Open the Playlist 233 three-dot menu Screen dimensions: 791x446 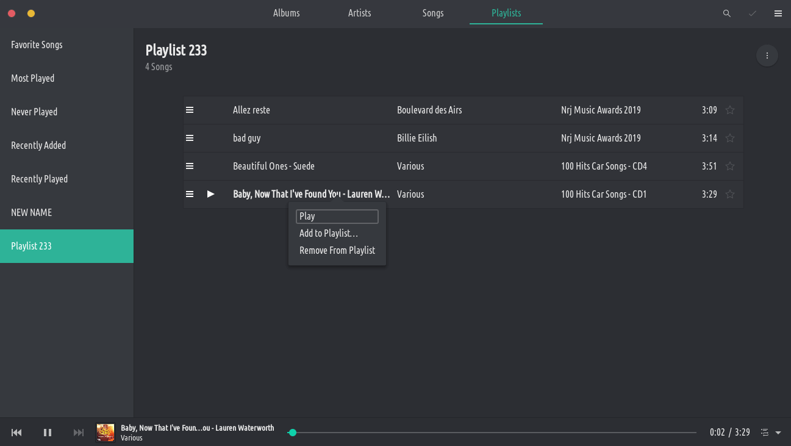(767, 56)
